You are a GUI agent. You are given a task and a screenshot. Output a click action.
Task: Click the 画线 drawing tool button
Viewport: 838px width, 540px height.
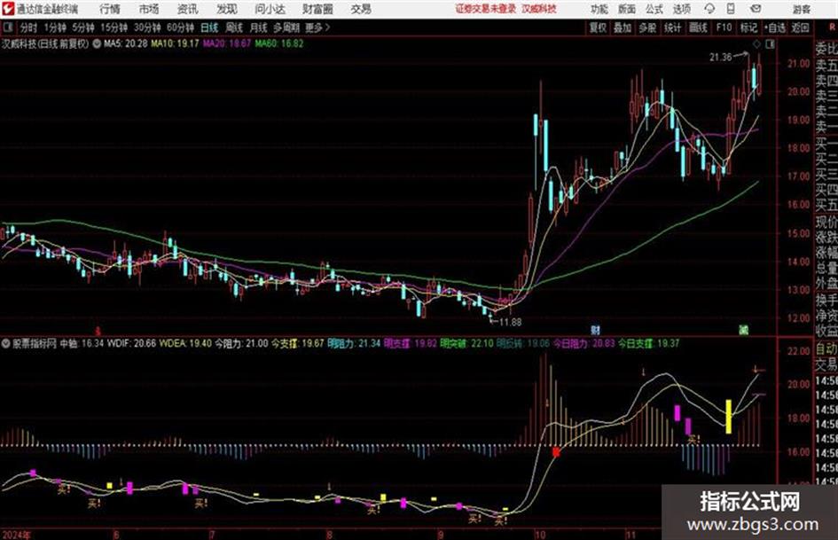tap(698, 27)
